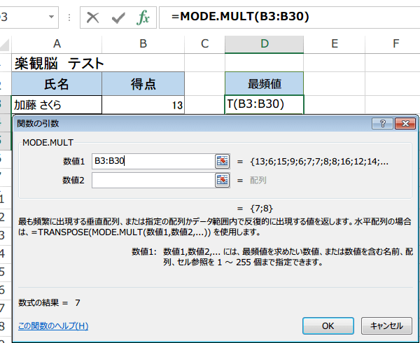Click the 数式の結果 = 7 text
Viewport: 420px width, 343px height.
(49, 303)
